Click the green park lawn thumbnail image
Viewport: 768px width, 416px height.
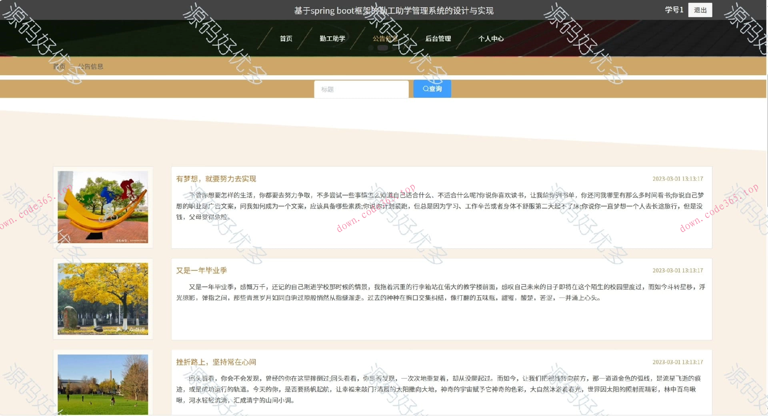(103, 385)
